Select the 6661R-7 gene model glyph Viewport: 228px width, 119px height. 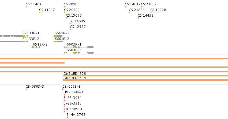pos(58,36)
